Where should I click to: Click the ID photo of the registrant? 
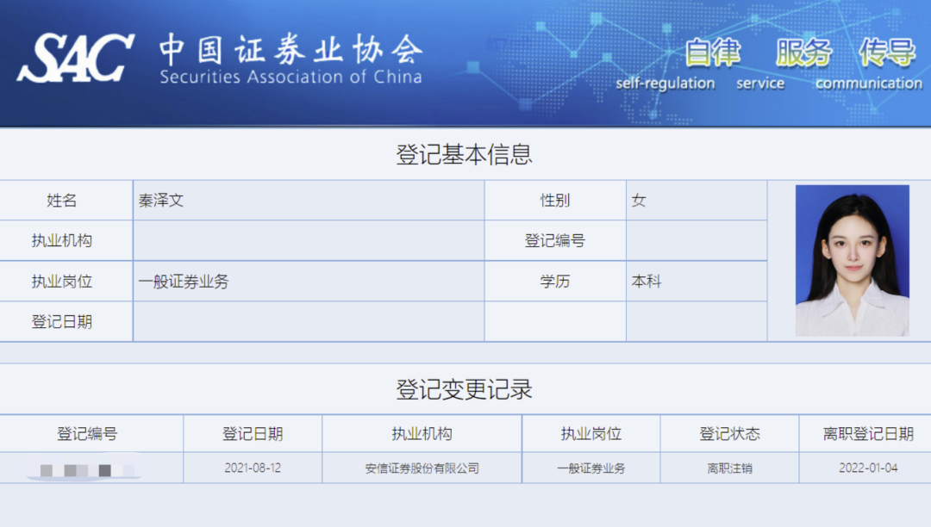pyautogui.click(x=852, y=260)
